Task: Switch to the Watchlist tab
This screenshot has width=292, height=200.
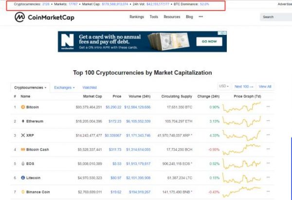Action: pos(90,88)
